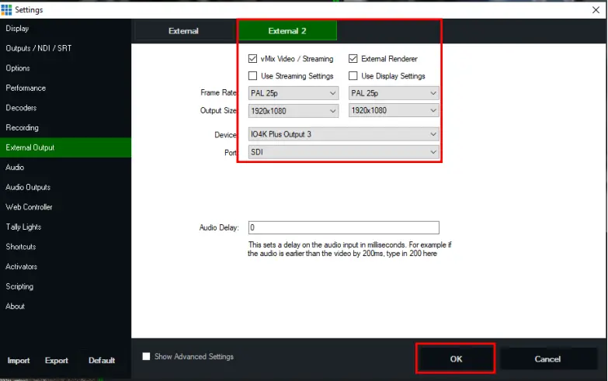Click the vMix Settings window icon
The height and width of the screenshot is (381, 608).
[x=6, y=9]
